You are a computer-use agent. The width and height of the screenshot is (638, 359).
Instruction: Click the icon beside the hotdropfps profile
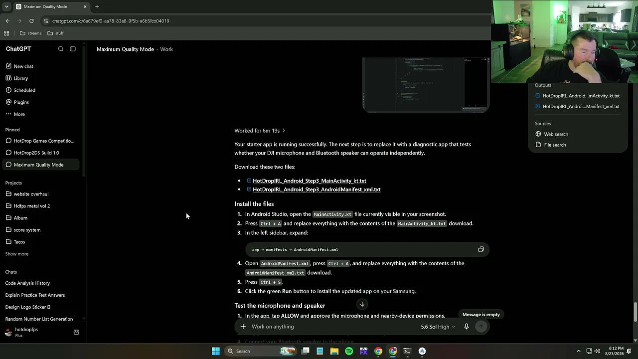click(76, 332)
